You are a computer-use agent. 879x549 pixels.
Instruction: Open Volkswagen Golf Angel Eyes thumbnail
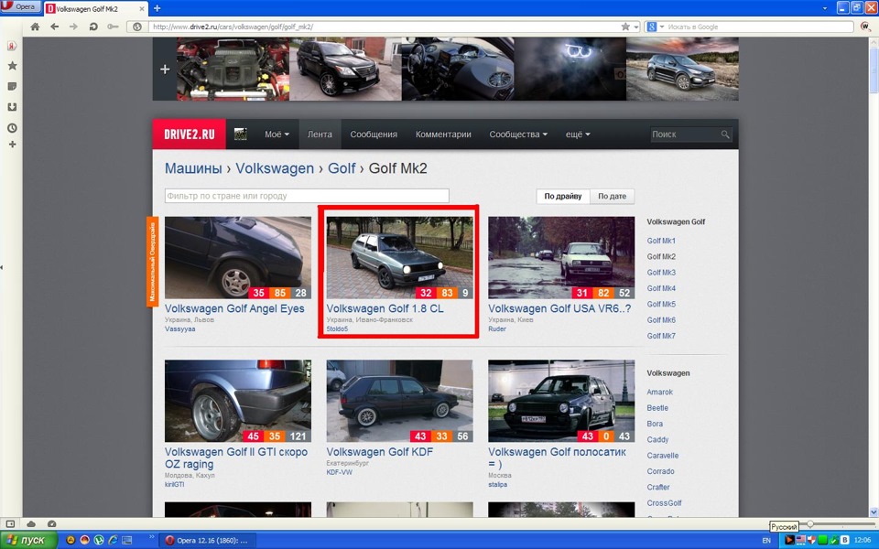[x=238, y=258]
